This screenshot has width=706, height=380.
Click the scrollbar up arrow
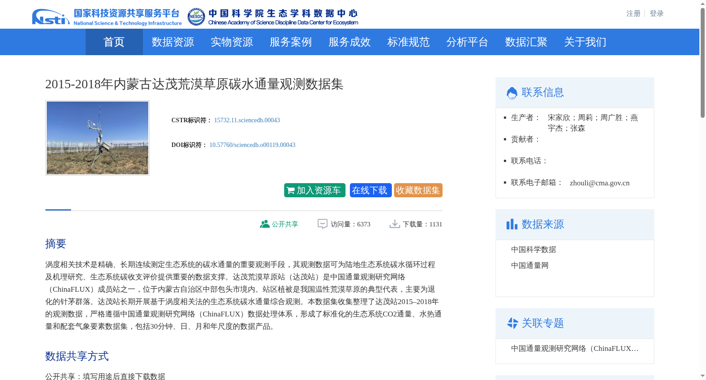tap(702, 4)
